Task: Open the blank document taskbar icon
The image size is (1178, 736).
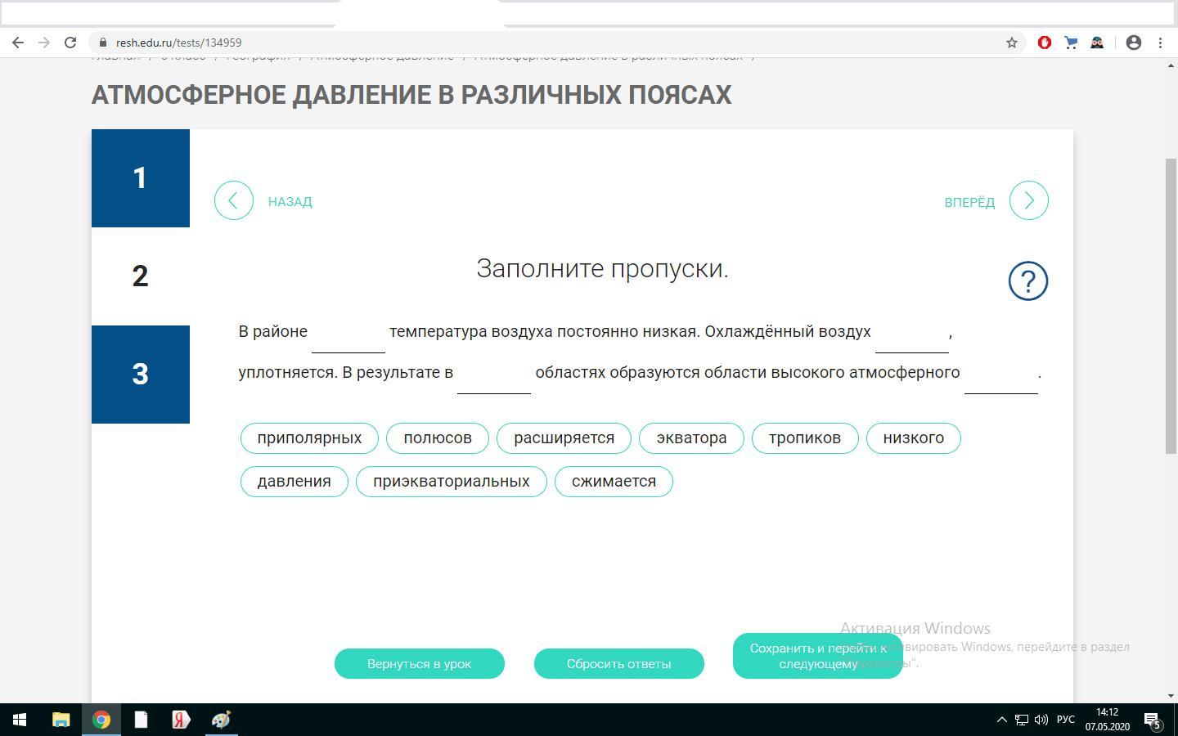Action: coord(141,720)
